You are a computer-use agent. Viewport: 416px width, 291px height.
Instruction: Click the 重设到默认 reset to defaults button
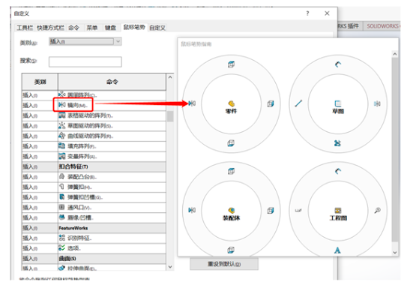click(x=224, y=264)
